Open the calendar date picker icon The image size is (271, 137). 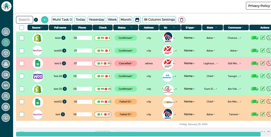tap(137, 20)
